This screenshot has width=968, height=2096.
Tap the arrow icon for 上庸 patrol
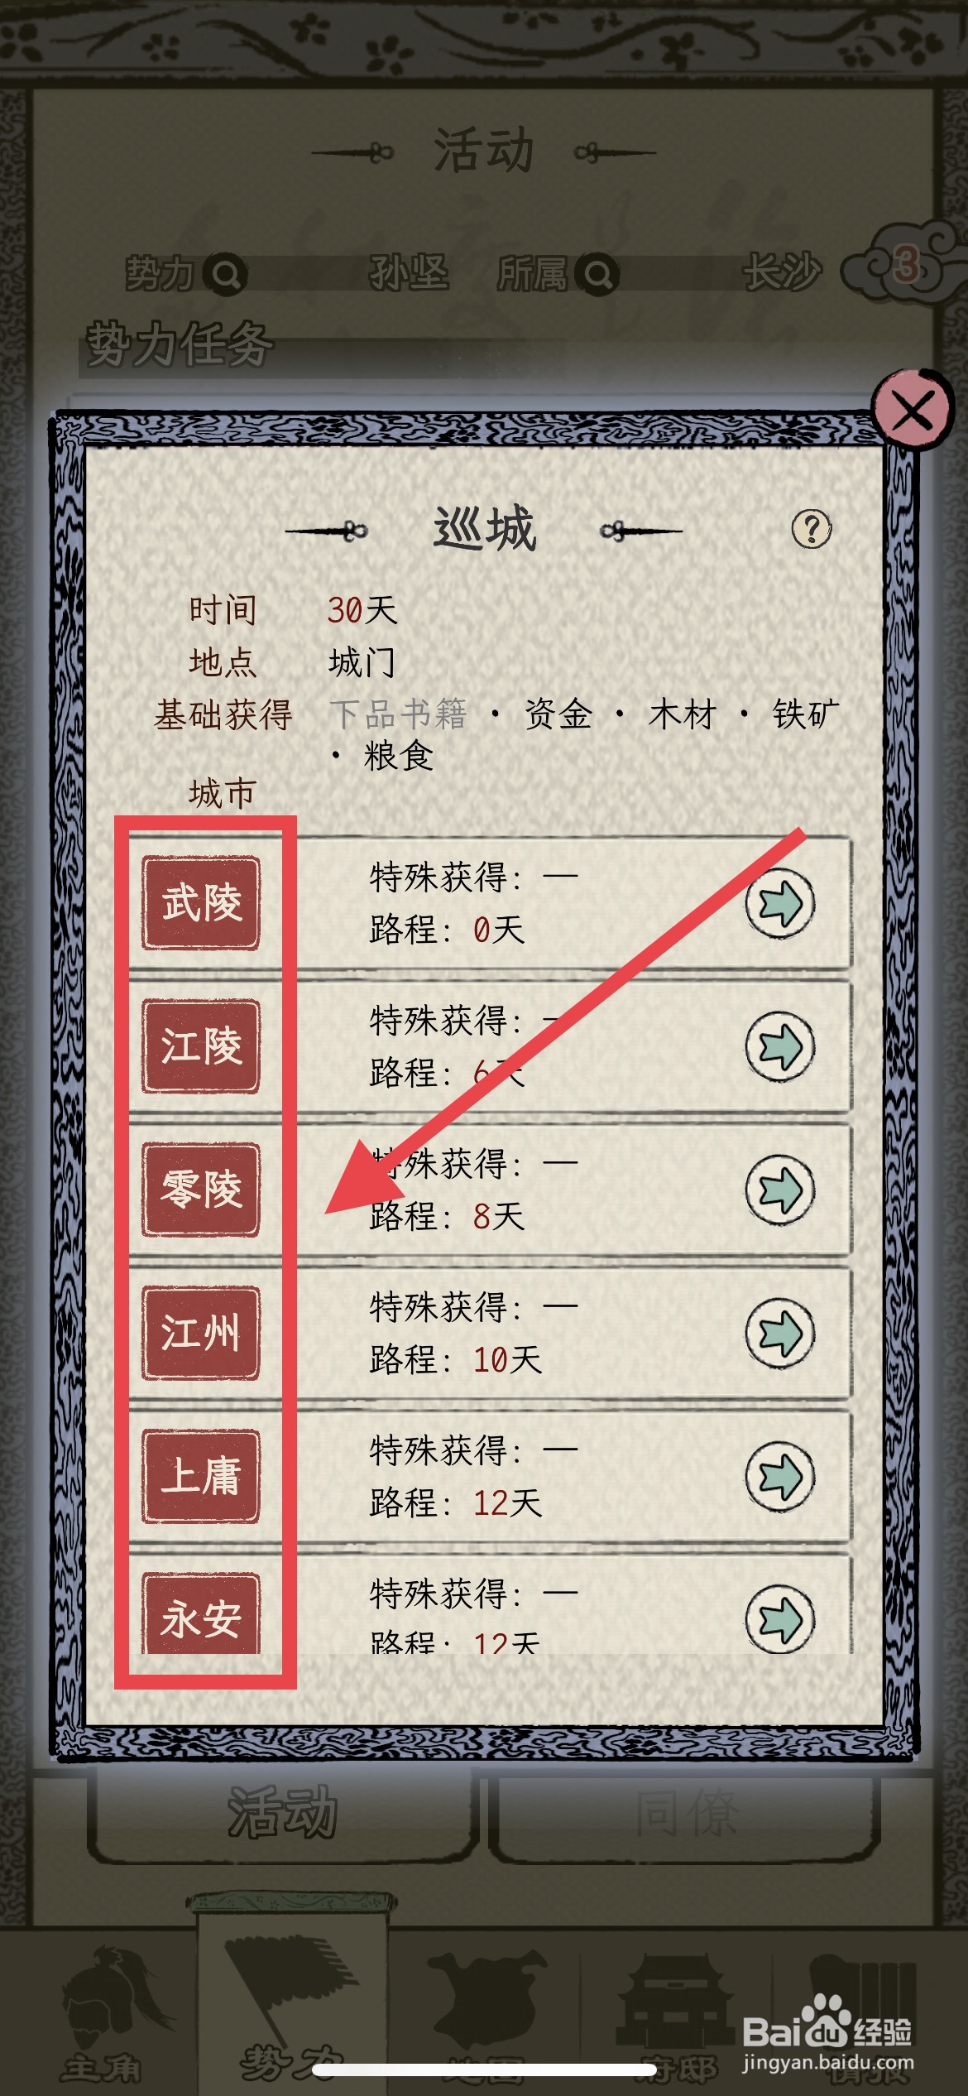pos(780,1477)
